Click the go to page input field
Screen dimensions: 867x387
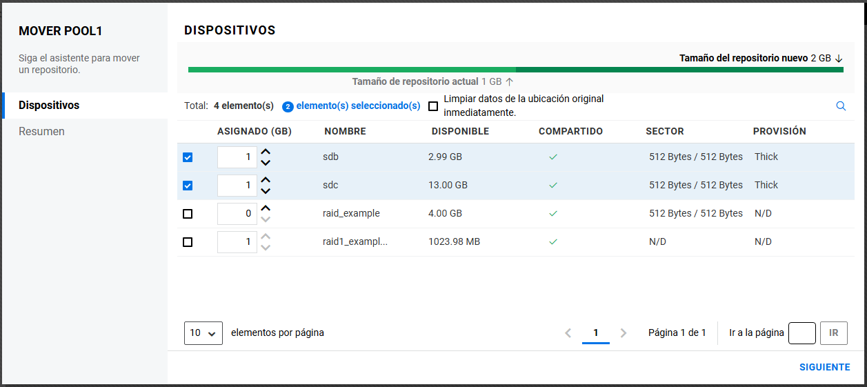point(801,333)
